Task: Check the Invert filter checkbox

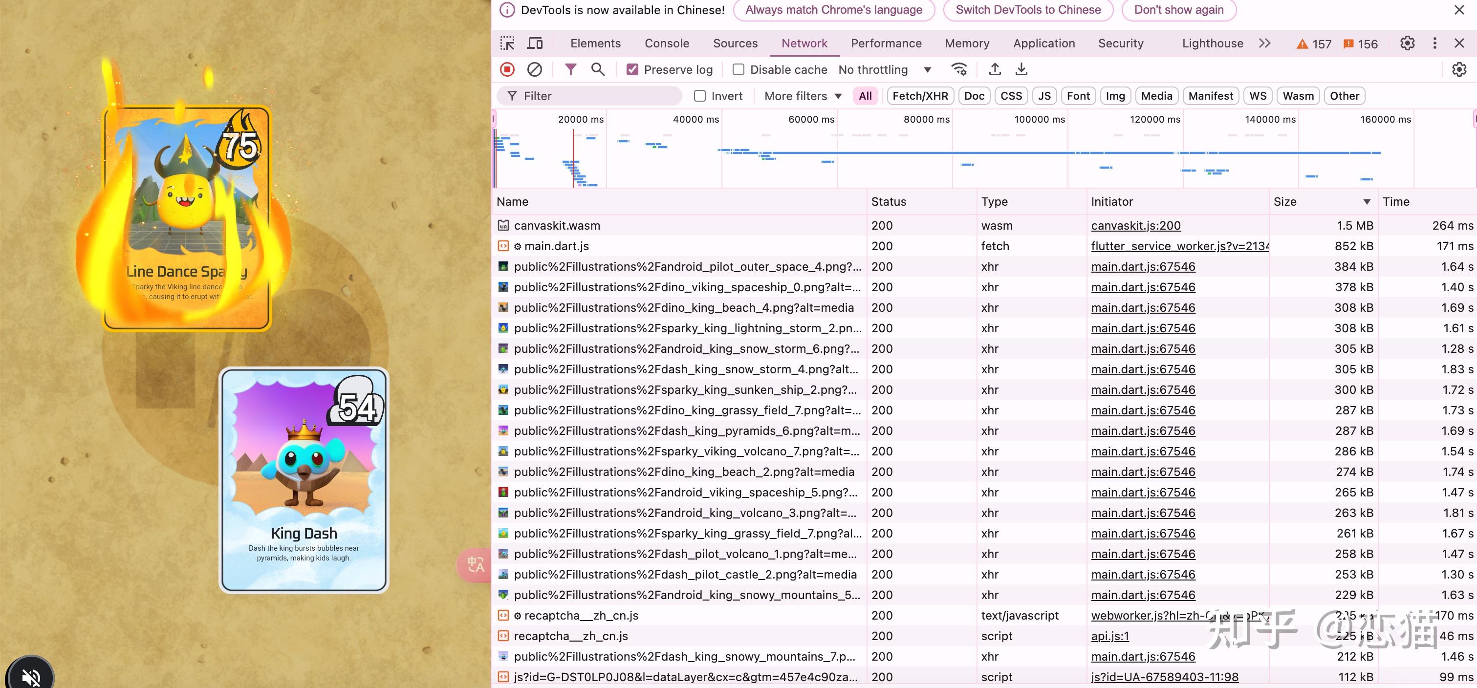Action: (x=699, y=96)
